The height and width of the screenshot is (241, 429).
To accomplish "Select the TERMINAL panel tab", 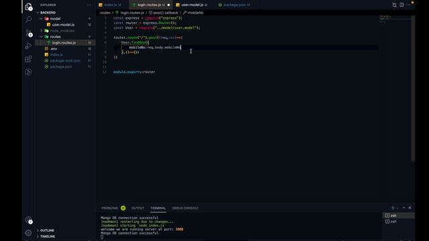I will (x=158, y=208).
